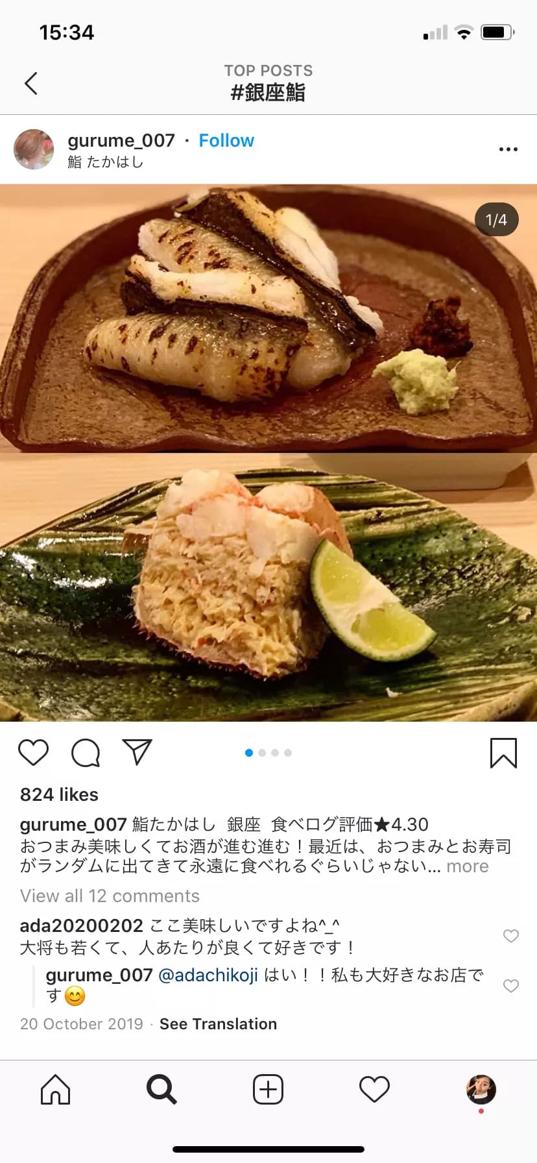Like the post with the heart icon

coord(33,752)
